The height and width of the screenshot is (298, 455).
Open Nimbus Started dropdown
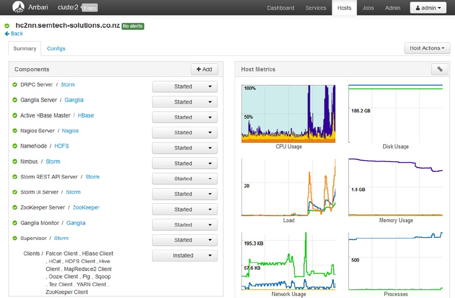tap(185, 163)
